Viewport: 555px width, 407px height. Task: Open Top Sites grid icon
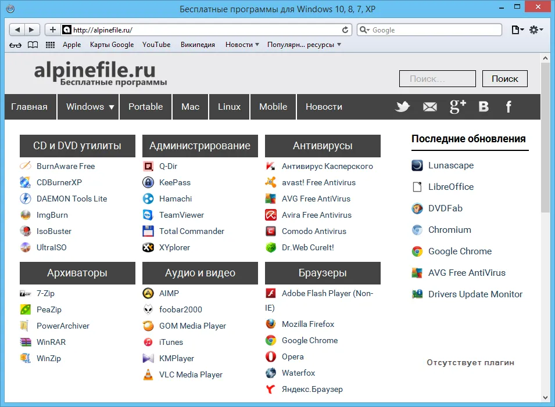50,45
